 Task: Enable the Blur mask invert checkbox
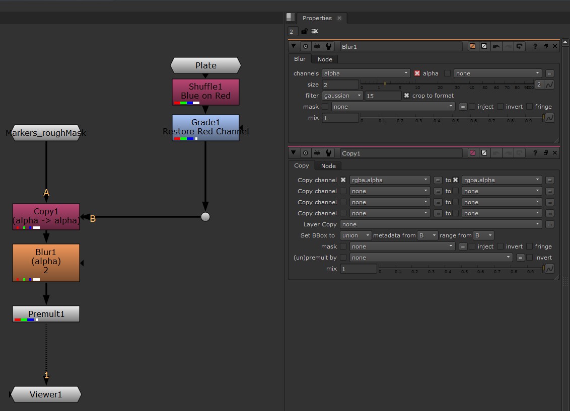500,107
